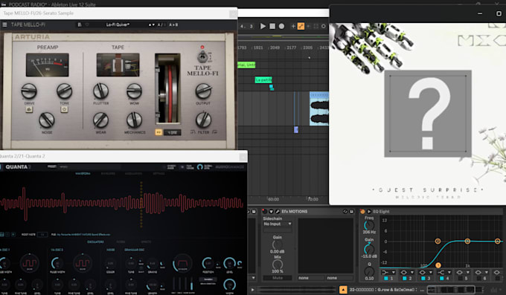Toggle the power button under Tone knob
This screenshot has width=506, height=295.
click(64, 110)
